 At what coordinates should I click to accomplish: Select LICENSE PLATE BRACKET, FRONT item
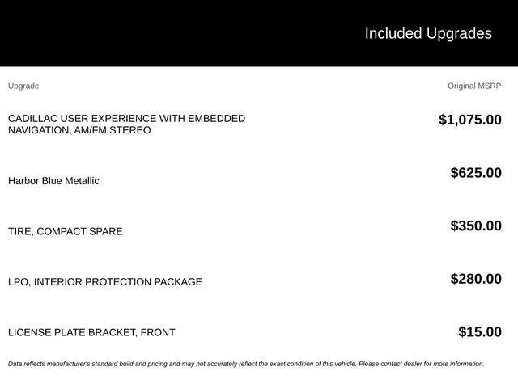pyautogui.click(x=91, y=332)
